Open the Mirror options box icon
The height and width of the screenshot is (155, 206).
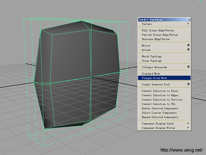[188, 45]
